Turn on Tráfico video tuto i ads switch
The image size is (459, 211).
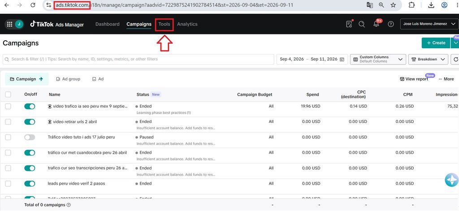pyautogui.click(x=30, y=137)
